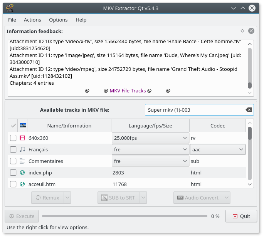Image resolution: width=264 pixels, height=238 pixels.
Task: Click the Chapters: 4 entries line
Action: tap(32, 83)
